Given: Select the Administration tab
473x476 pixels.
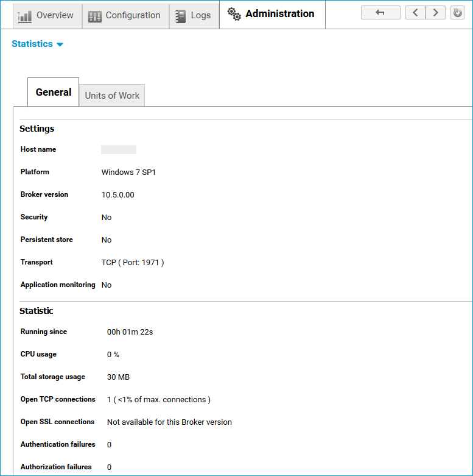Looking at the screenshot, I should 272,14.
